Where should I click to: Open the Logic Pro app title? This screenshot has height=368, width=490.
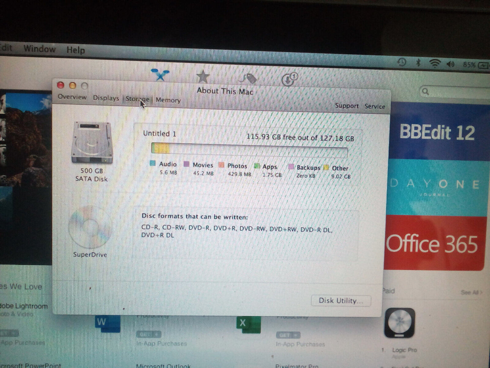tap(405, 350)
